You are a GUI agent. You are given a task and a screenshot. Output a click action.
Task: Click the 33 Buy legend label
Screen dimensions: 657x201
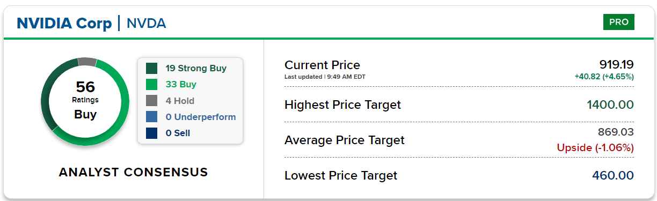pos(181,84)
